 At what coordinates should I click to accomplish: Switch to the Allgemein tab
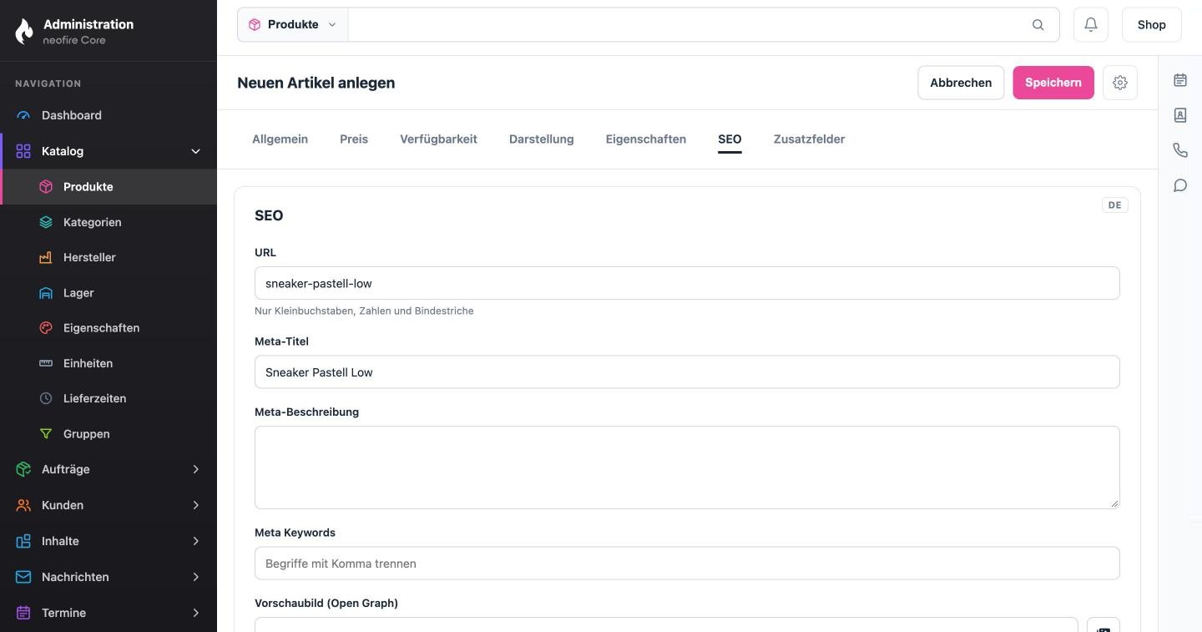[x=280, y=139]
